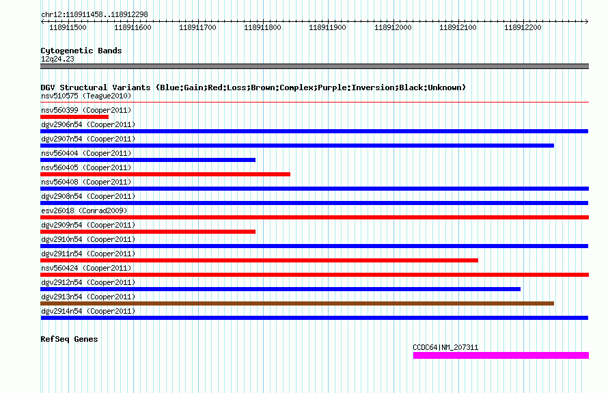Click ruler position 118911800
Screen dimensions: 608x393
(262, 27)
